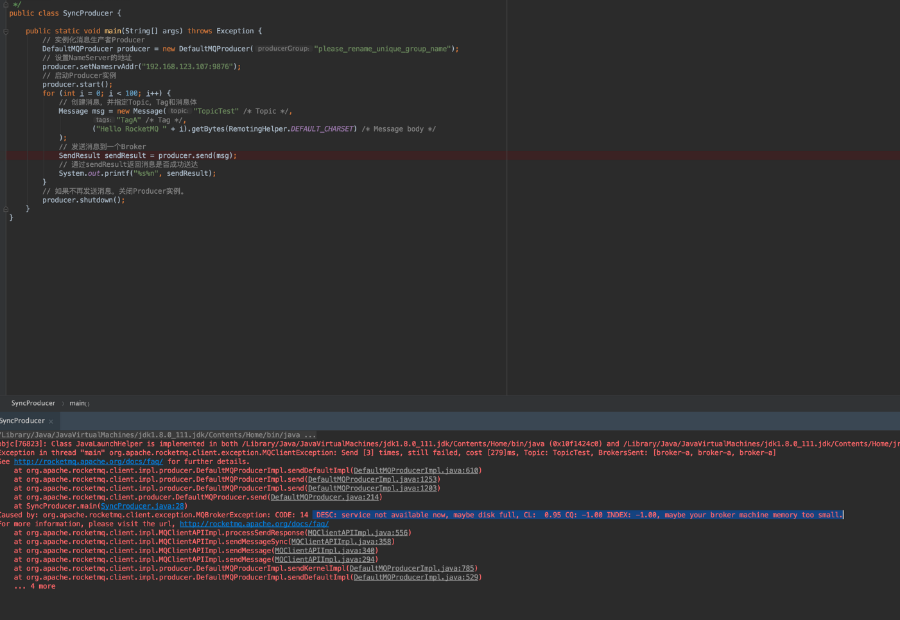Place cursor on producer.start(); line
This screenshot has height=620, width=900.
pyautogui.click(x=77, y=84)
